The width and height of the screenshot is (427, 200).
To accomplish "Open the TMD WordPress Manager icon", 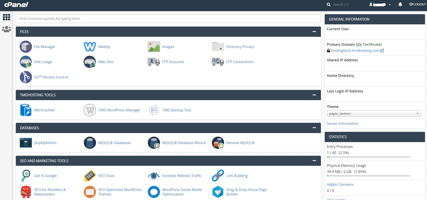I will [x=90, y=110].
